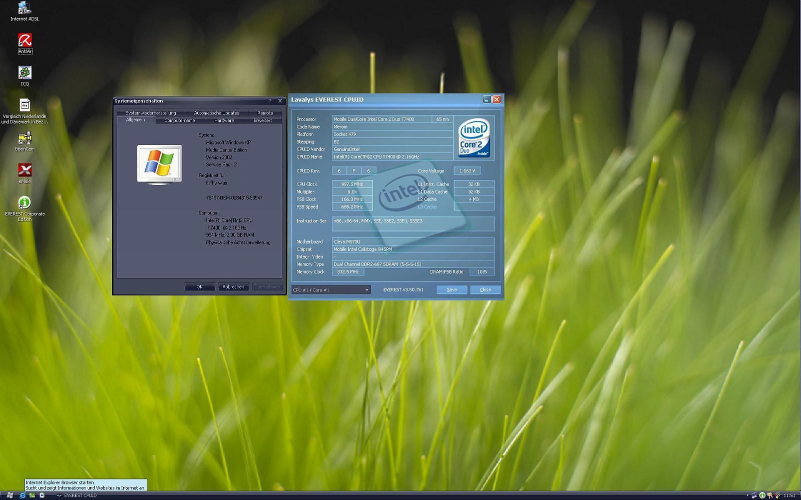Open the CPU #1 / Core #1 dropdown
The height and width of the screenshot is (500, 801).
tap(331, 290)
